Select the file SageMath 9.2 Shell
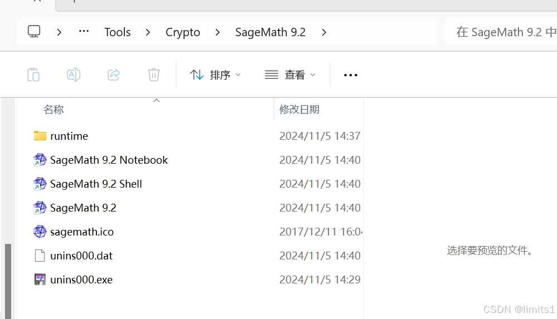 pos(96,184)
